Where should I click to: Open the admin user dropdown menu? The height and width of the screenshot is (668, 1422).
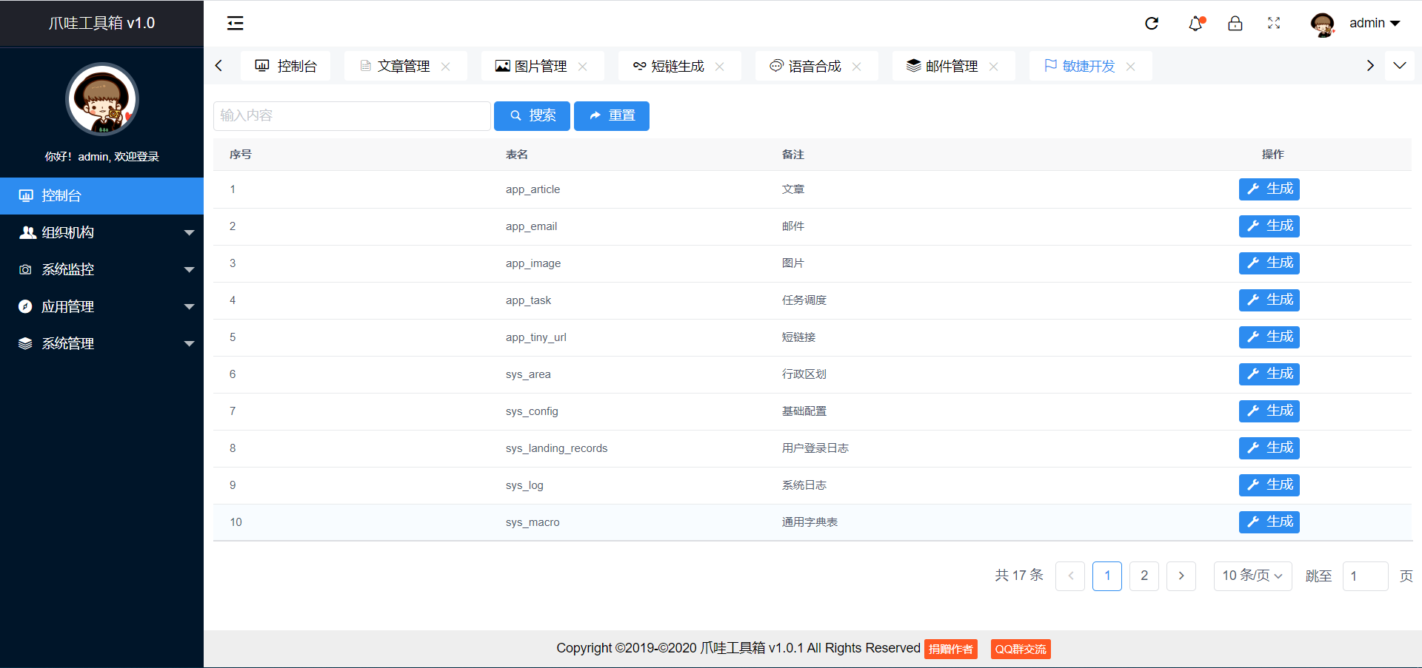[x=1375, y=23]
